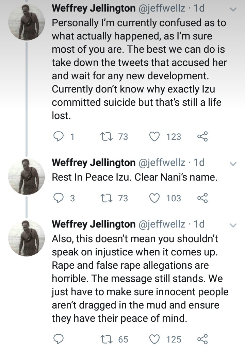The image size is (245, 351).
Task: Tap the avatar photo on the first tweet
Action: click(x=27, y=22)
